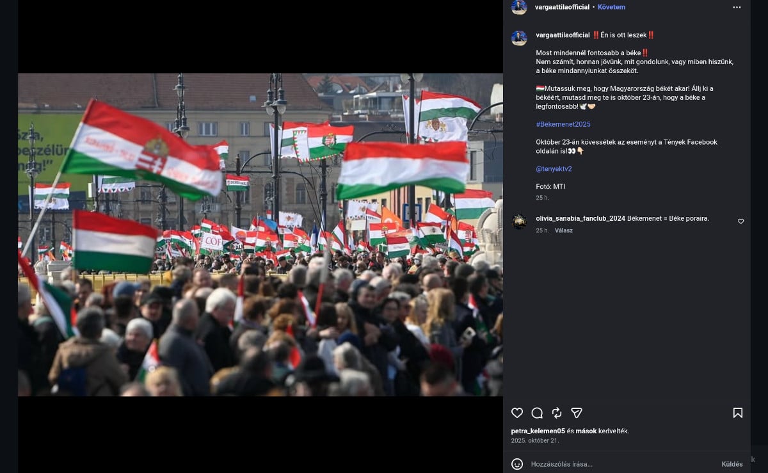Like olivia_sanabia_fanclub_2024's comment
This screenshot has height=473, width=768.
coord(740,221)
